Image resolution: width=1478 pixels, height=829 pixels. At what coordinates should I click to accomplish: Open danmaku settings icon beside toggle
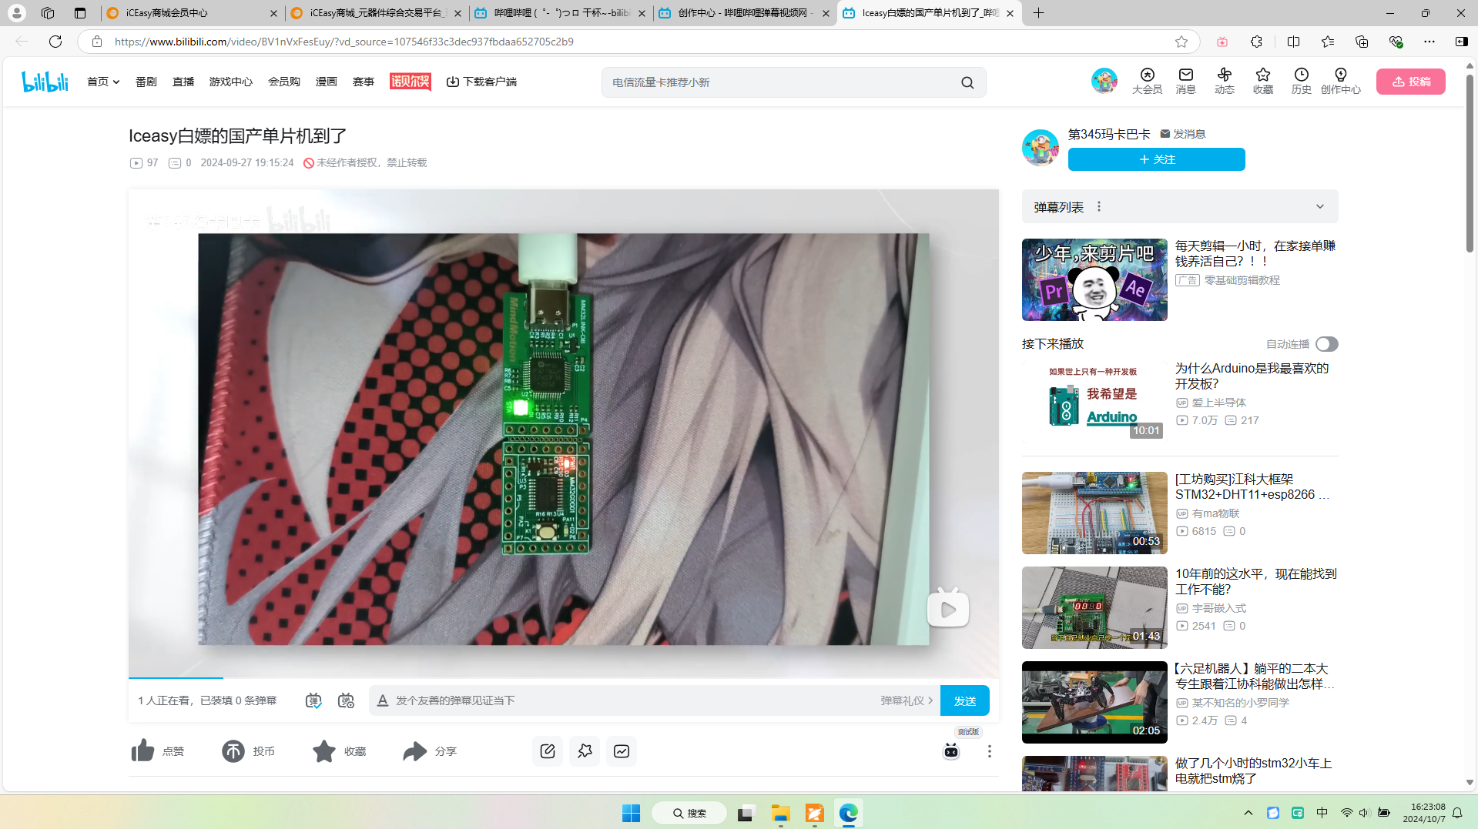click(346, 700)
